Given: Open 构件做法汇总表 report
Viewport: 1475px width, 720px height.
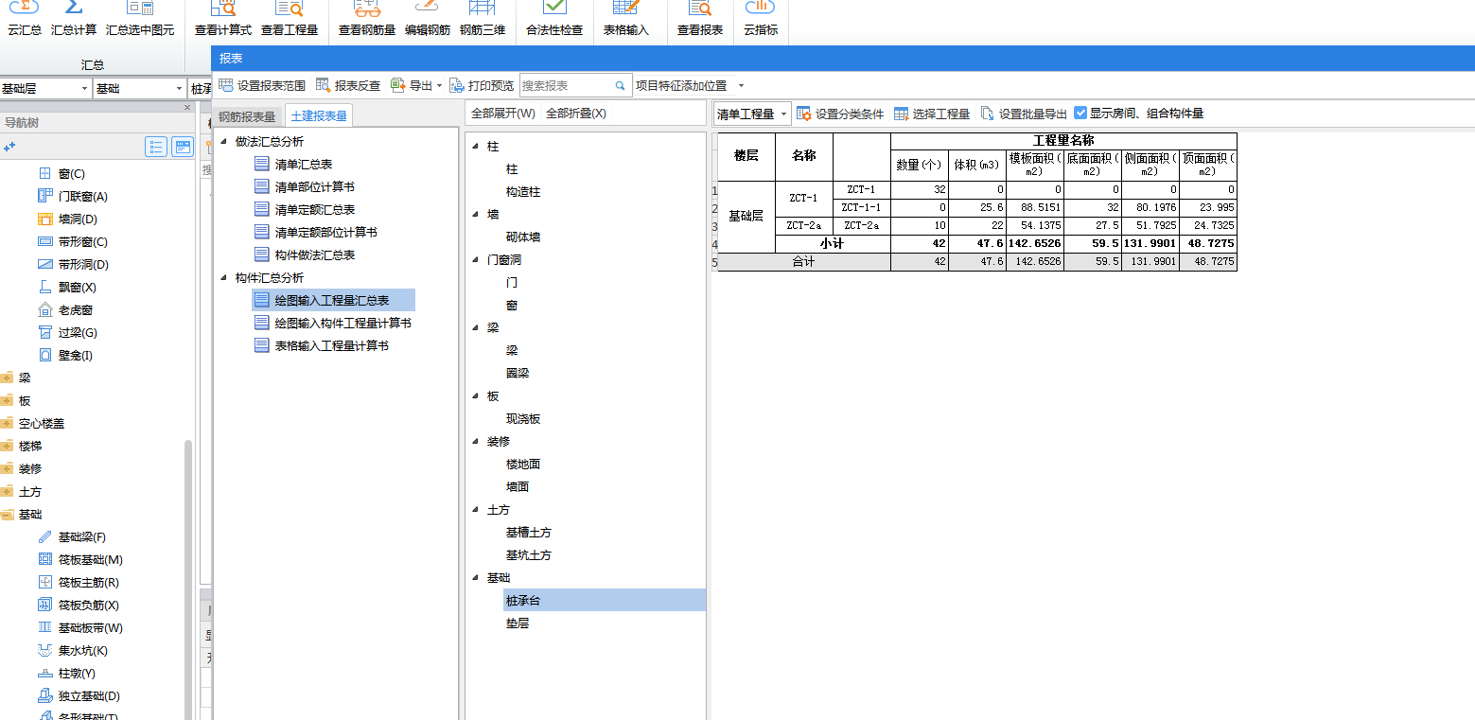Looking at the screenshot, I should click(305, 255).
